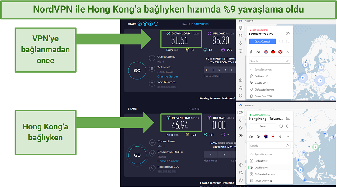Click the lightning quick-connect icon in not-connected NordVPN

pos(251,52)
